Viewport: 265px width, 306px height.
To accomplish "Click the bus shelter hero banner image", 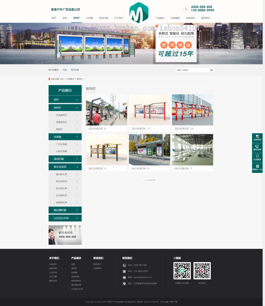I will pos(131,44).
